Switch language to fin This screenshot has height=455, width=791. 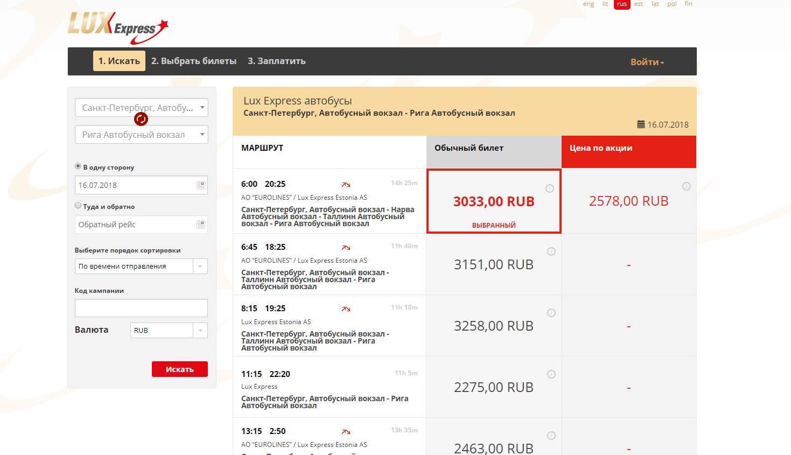[x=689, y=4]
